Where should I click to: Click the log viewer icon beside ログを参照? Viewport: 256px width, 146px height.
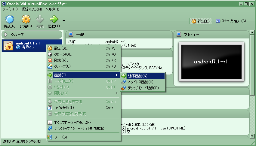click(x=50, y=108)
